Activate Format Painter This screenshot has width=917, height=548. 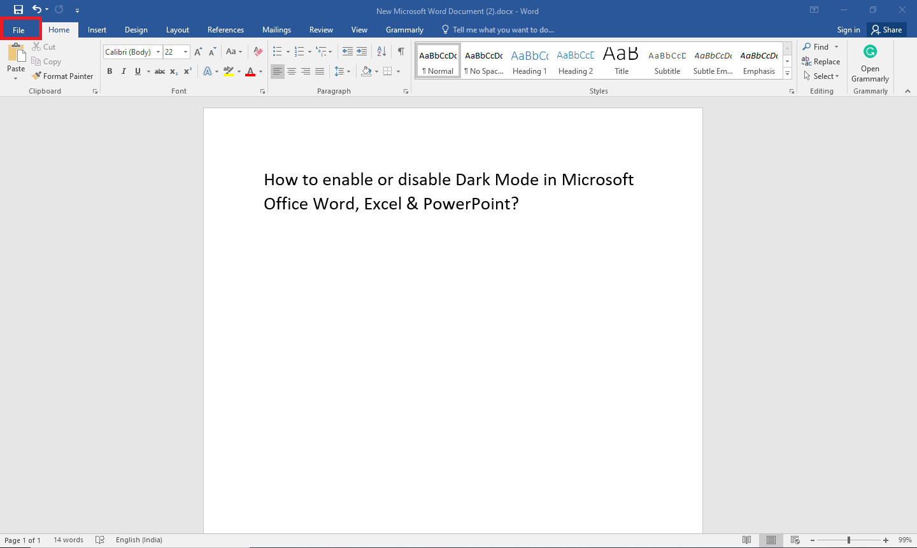(x=62, y=76)
